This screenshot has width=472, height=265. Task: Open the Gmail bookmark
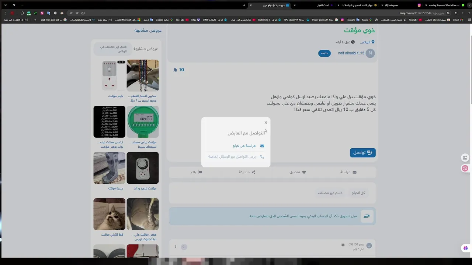[457, 20]
